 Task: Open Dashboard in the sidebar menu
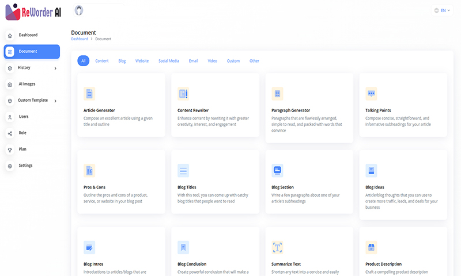coord(28,35)
